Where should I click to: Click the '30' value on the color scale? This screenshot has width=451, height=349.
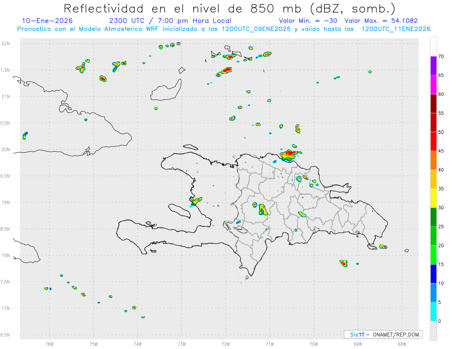click(x=441, y=208)
